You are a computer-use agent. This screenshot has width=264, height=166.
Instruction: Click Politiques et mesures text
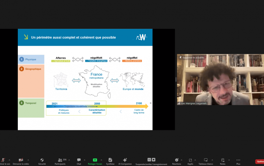64,111
